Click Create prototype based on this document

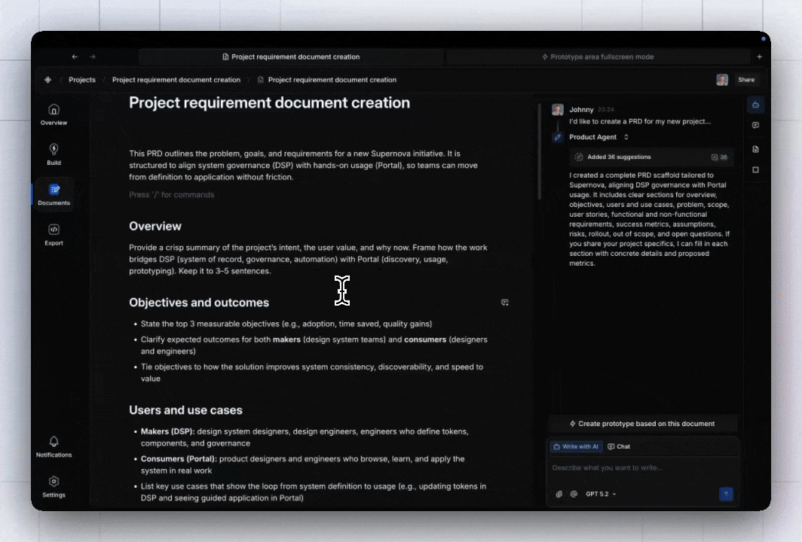pos(642,424)
